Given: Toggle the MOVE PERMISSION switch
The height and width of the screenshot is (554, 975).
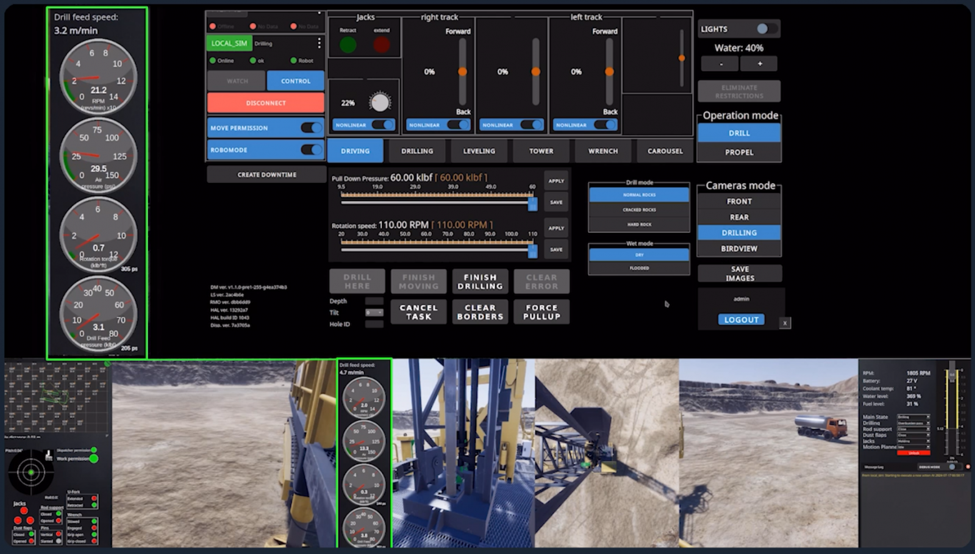Looking at the screenshot, I should click(x=311, y=127).
